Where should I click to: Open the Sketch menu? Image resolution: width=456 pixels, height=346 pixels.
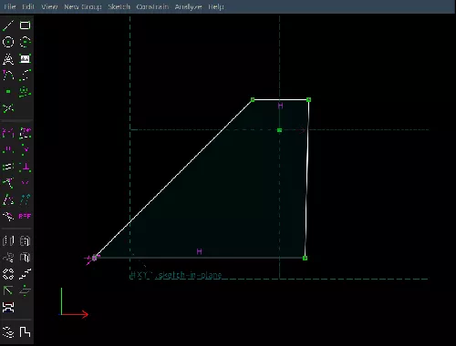click(x=119, y=6)
